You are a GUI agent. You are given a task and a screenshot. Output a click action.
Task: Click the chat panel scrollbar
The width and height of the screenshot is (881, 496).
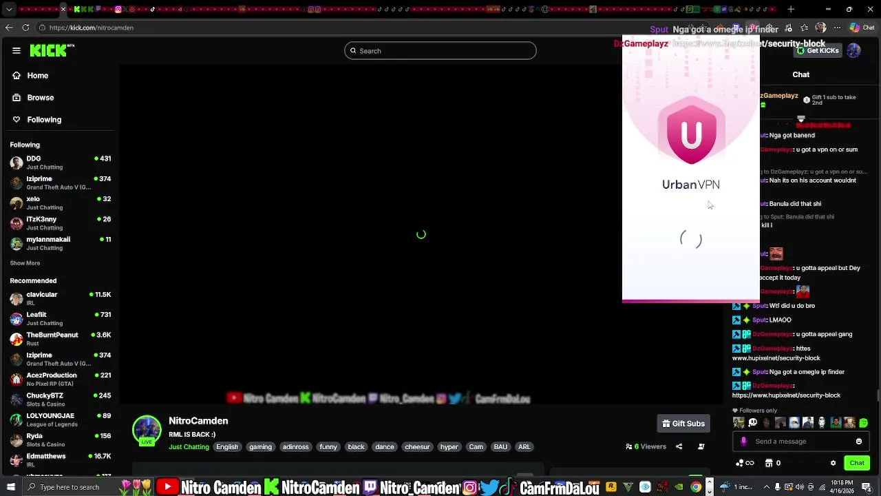click(x=878, y=395)
